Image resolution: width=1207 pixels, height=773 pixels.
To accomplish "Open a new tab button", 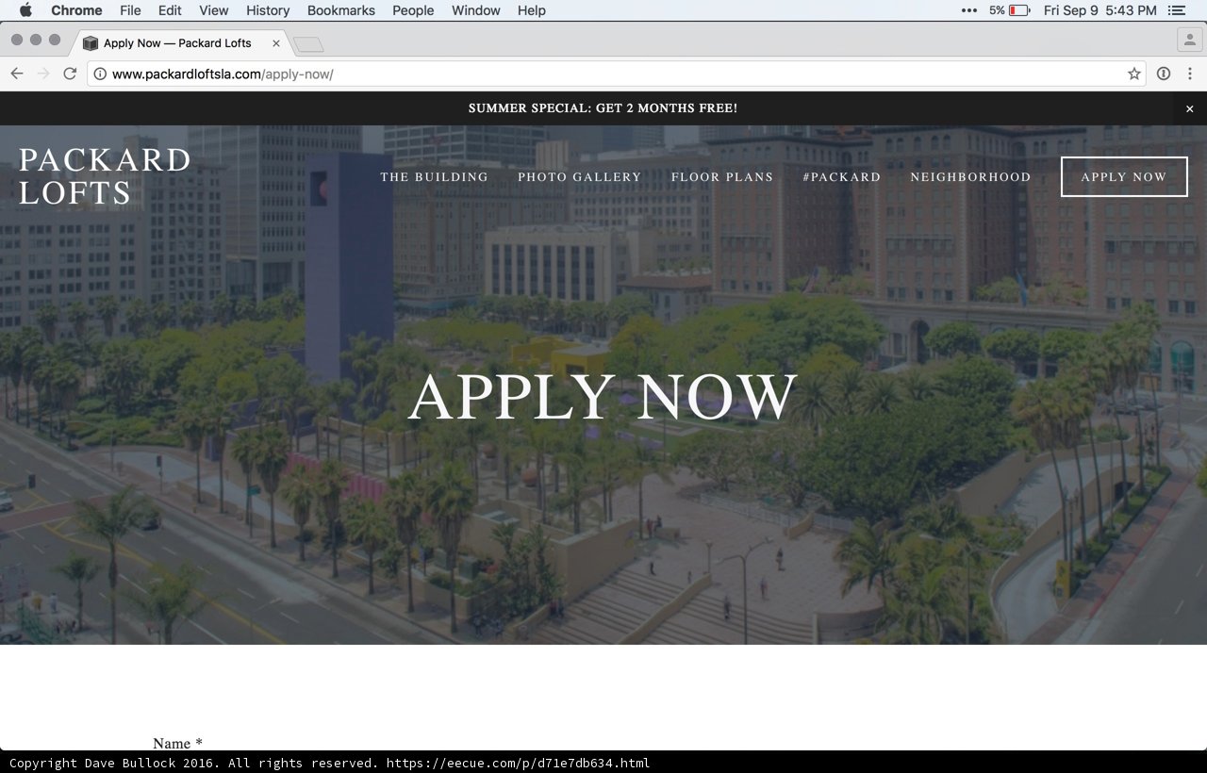I will coord(308,44).
